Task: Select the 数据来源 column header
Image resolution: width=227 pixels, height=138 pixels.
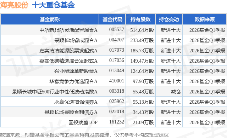Action: pyautogui.click(x=205, y=19)
